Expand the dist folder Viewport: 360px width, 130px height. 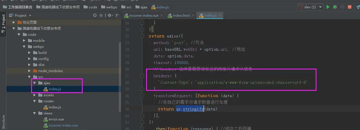[x=29, y=65]
